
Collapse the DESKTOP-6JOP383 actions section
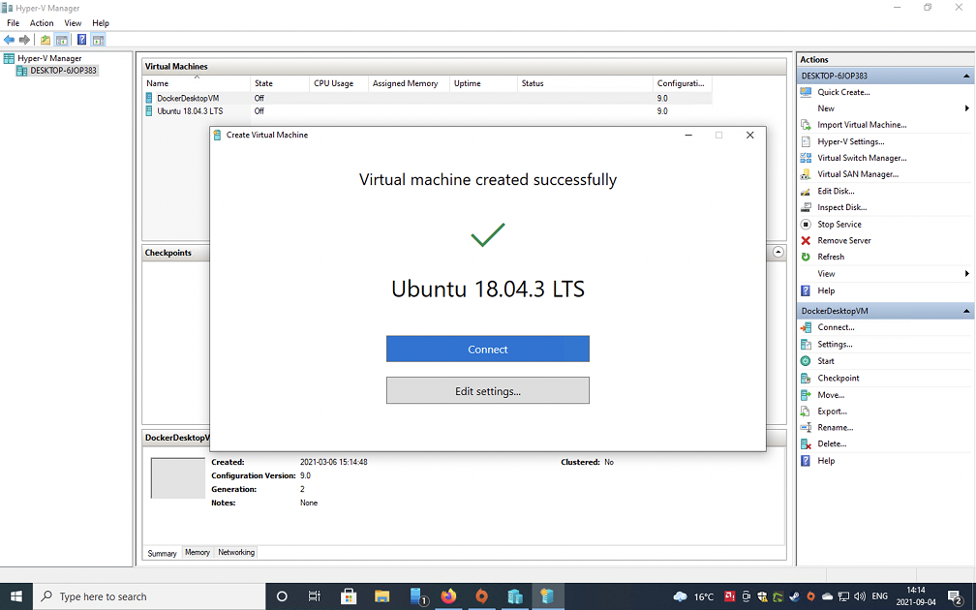[x=966, y=76]
